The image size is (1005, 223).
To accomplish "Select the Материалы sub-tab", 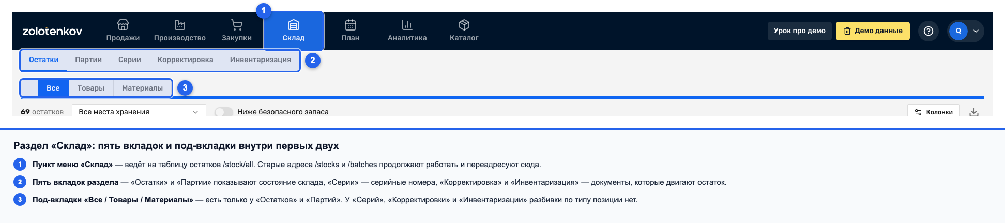I will (143, 88).
